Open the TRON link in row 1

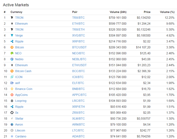19,18
